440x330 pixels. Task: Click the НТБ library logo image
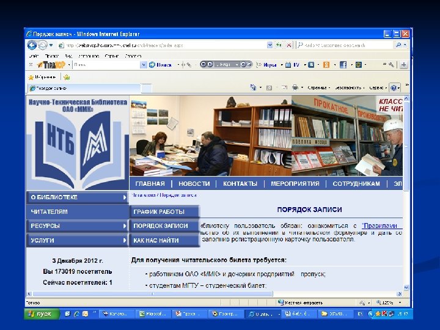tap(78, 144)
